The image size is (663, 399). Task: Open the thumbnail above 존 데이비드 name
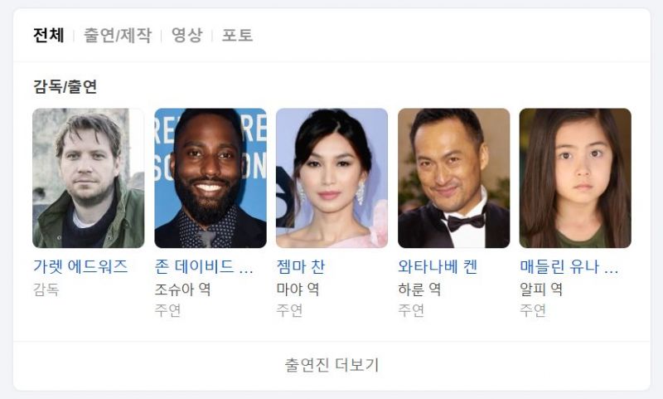(x=211, y=178)
